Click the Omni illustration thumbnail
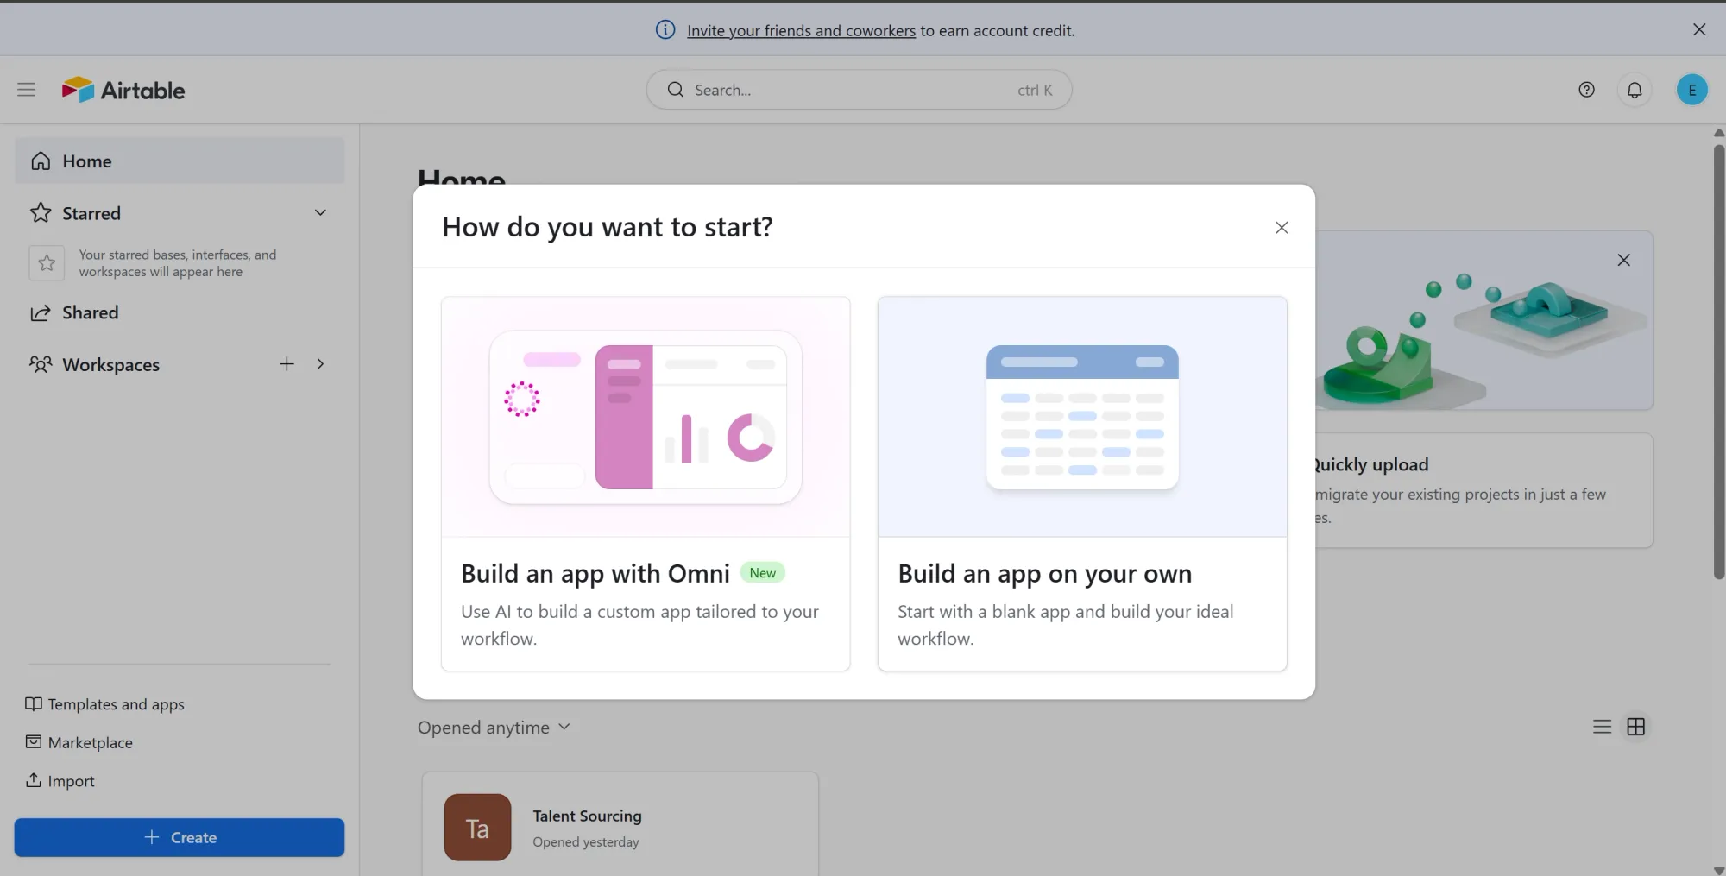The height and width of the screenshot is (876, 1726). pyautogui.click(x=646, y=417)
